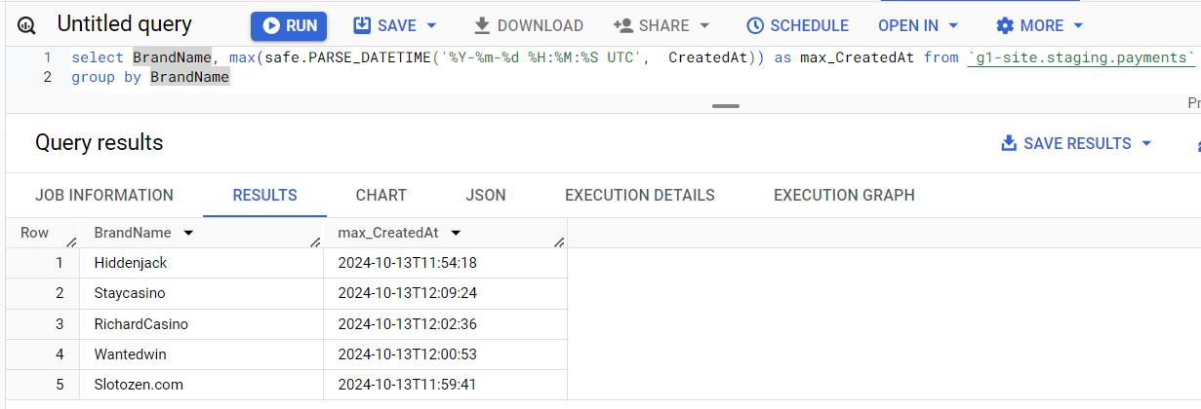Click the share person-plus icon
1201x409 pixels.
623,25
